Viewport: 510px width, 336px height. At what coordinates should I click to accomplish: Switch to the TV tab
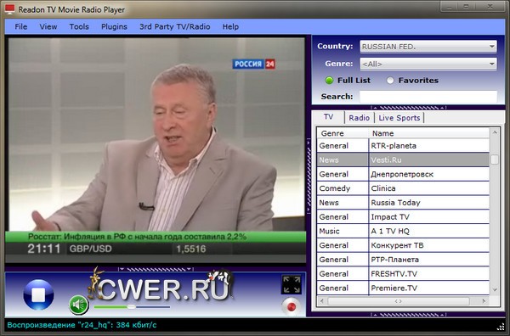pos(328,117)
